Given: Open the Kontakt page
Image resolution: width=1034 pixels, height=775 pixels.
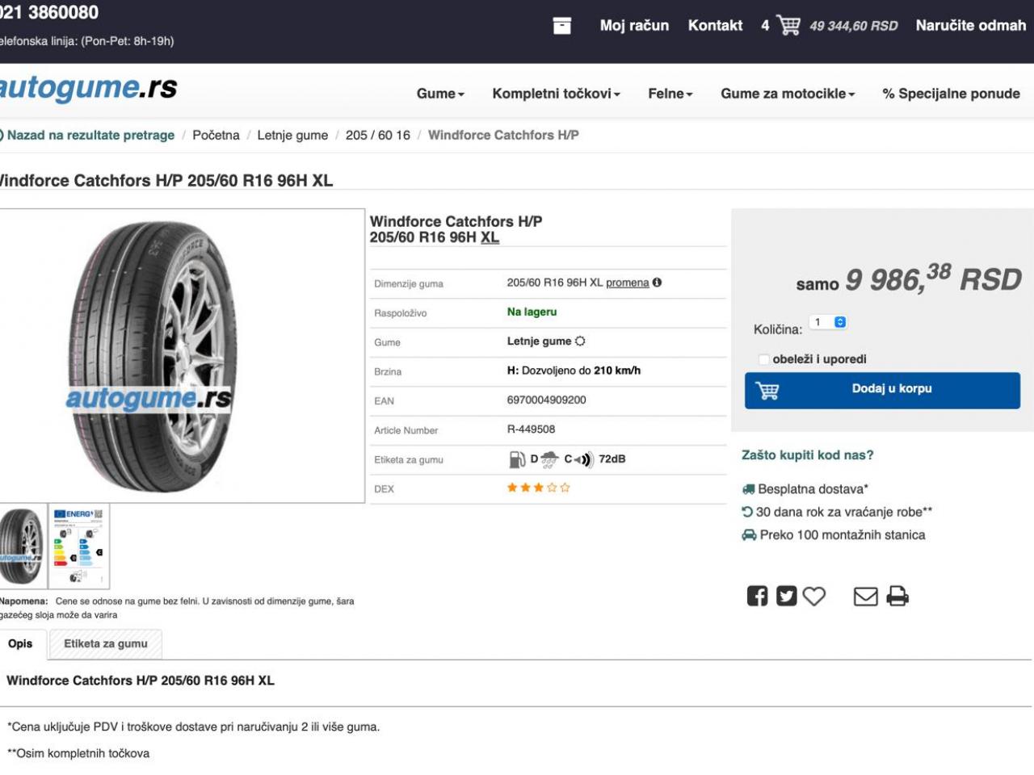Looking at the screenshot, I should point(715,26).
